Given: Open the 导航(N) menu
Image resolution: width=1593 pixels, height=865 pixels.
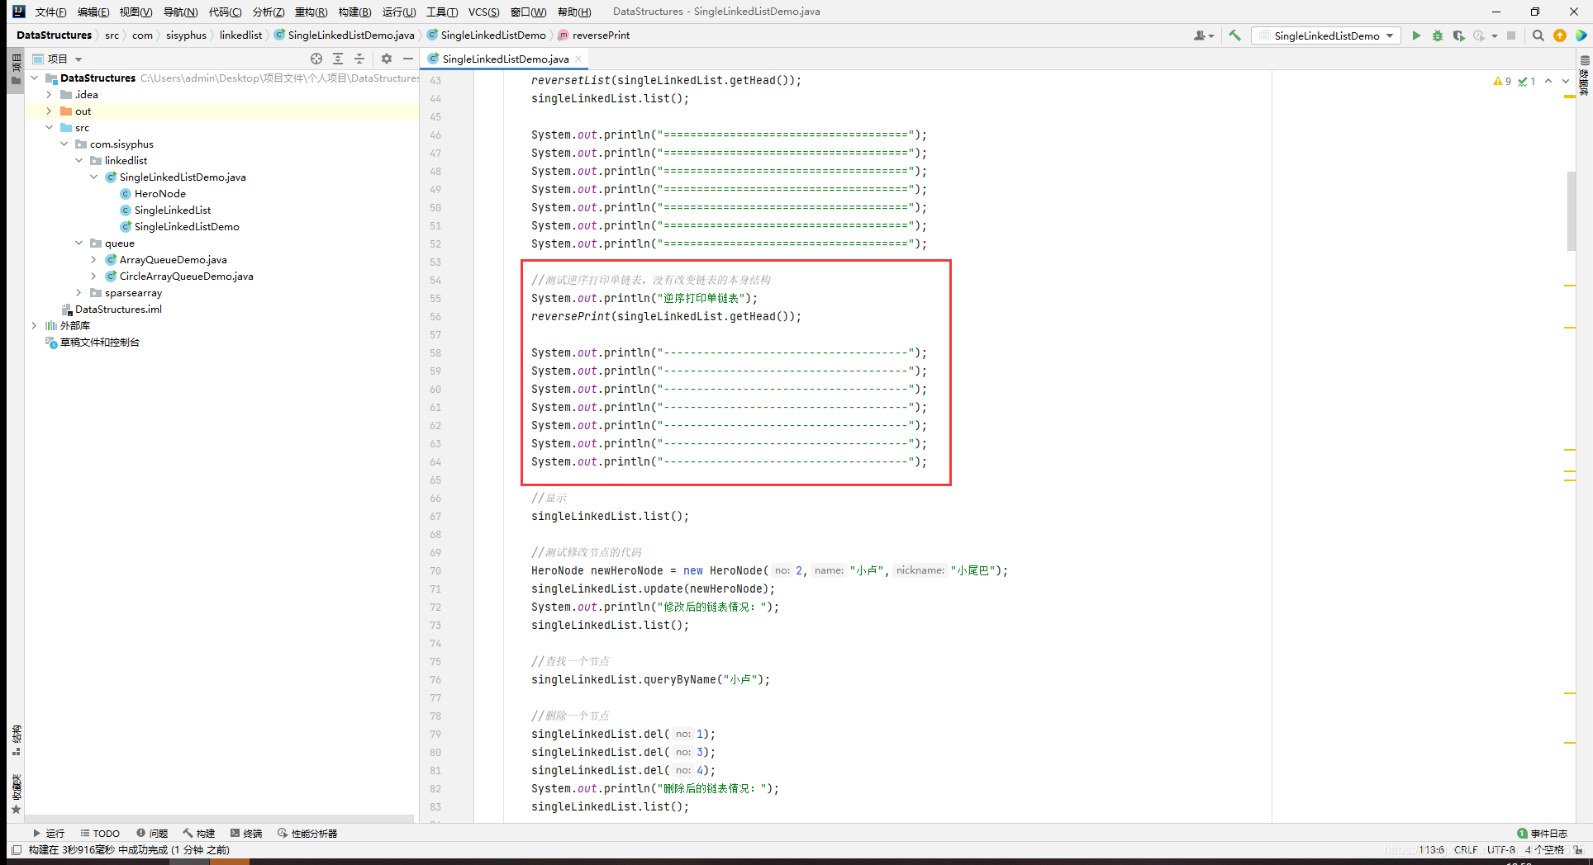Looking at the screenshot, I should (x=180, y=12).
